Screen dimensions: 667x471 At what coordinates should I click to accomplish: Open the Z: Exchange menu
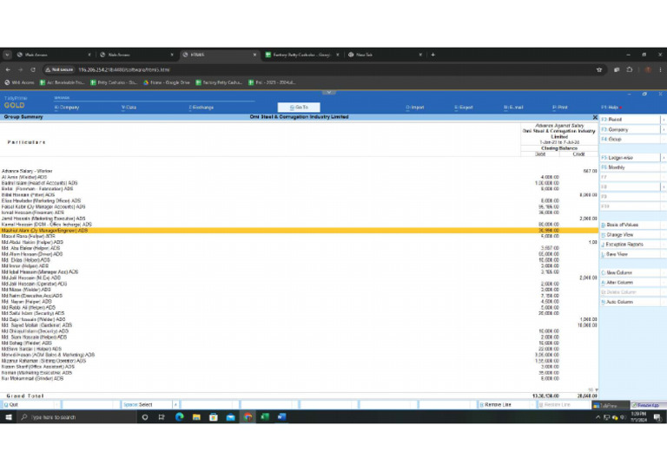click(201, 108)
